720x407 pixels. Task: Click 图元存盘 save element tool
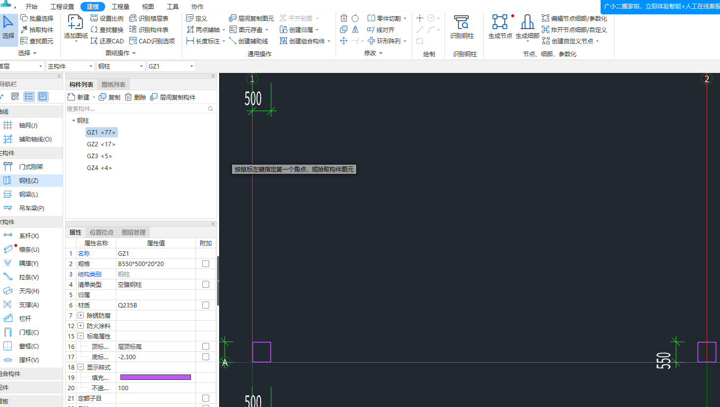coord(246,30)
